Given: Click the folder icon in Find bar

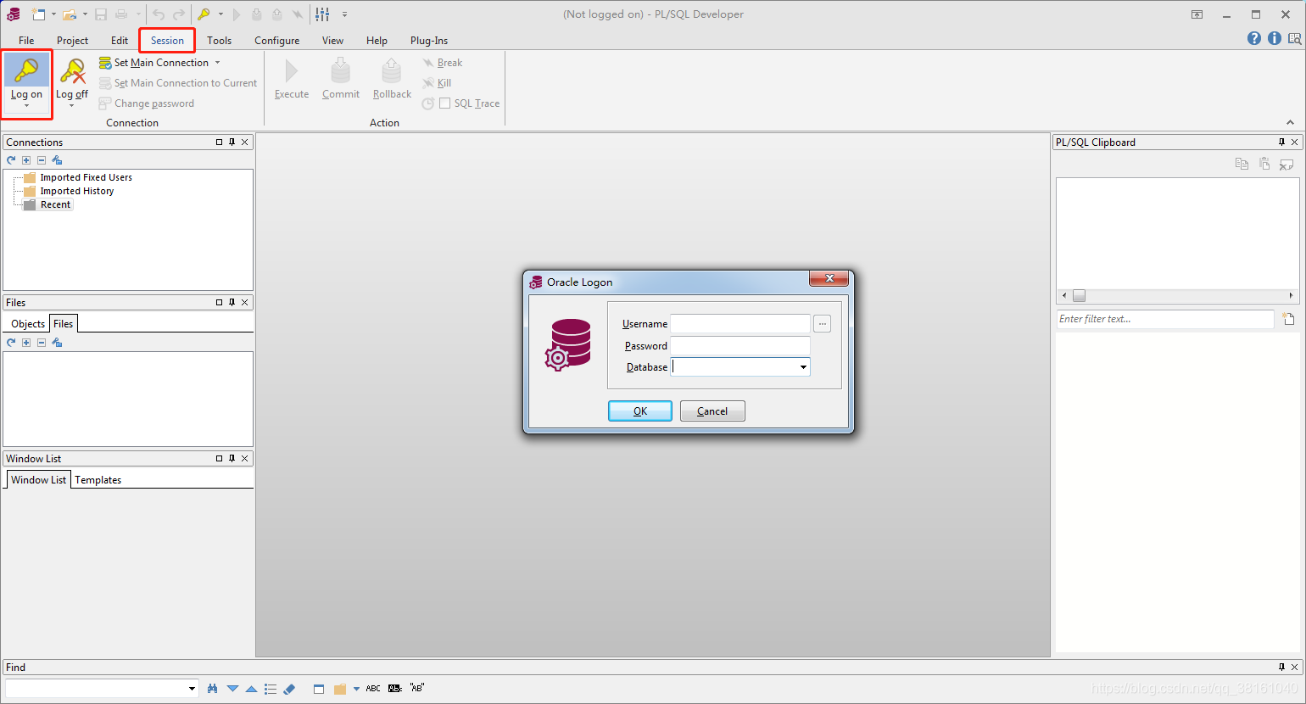Looking at the screenshot, I should coord(340,689).
